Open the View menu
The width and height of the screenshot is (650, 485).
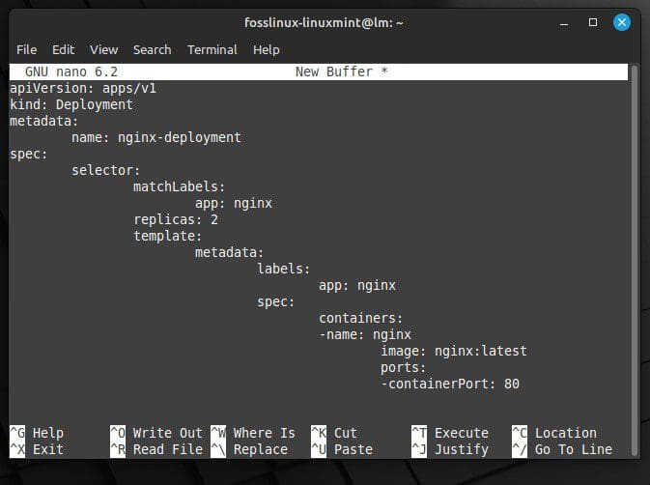[x=103, y=49]
